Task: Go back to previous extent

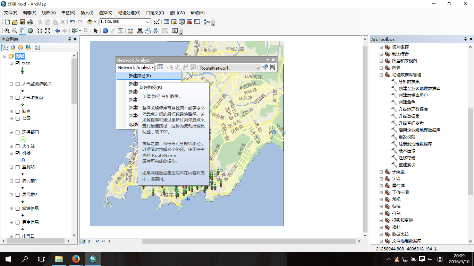Action: click(x=57, y=31)
